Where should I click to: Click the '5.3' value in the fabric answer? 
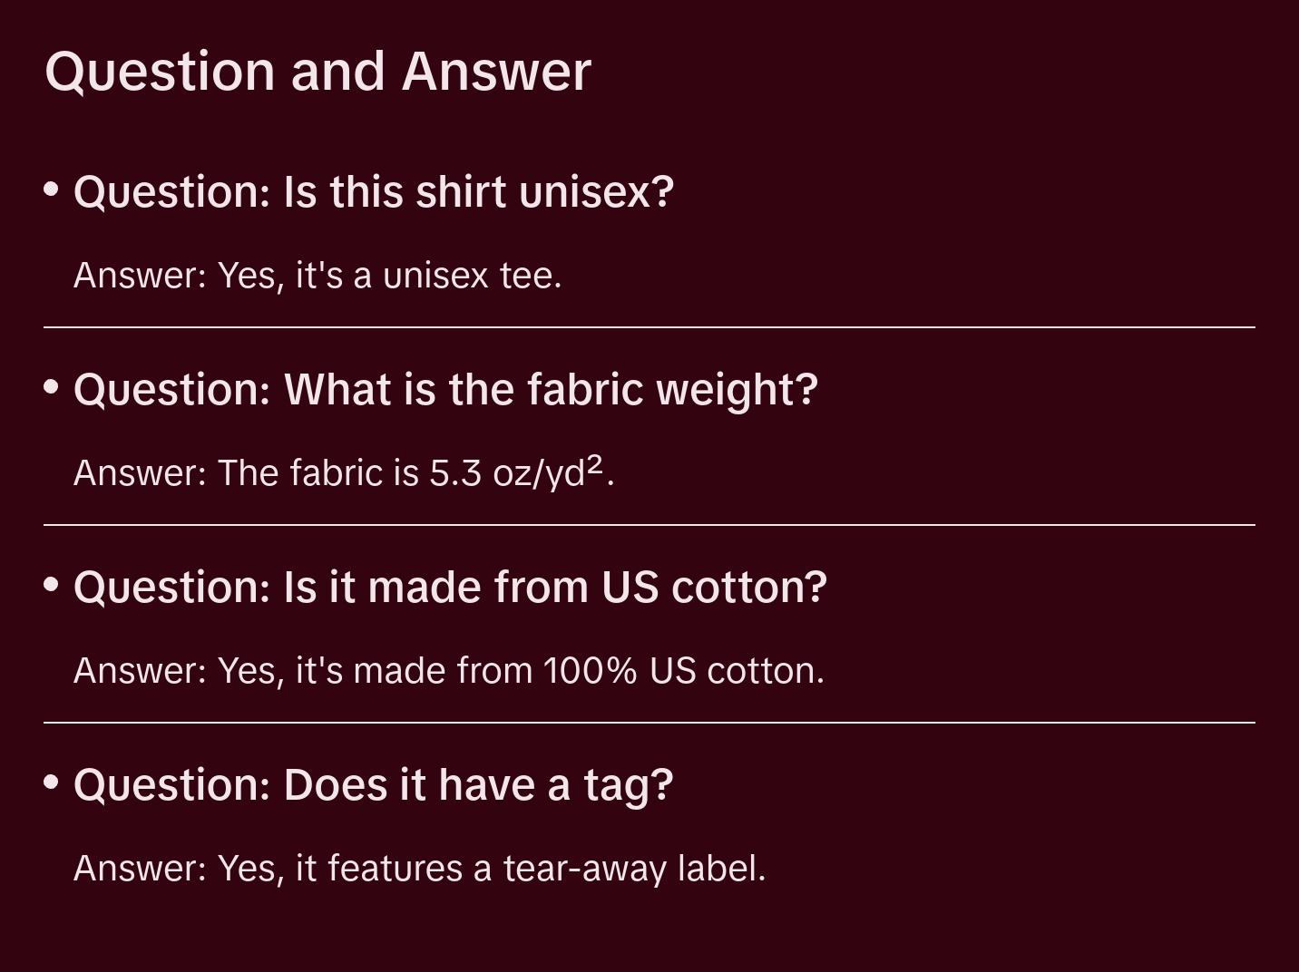tap(455, 473)
